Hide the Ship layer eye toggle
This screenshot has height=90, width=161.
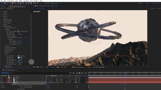(1, 79)
